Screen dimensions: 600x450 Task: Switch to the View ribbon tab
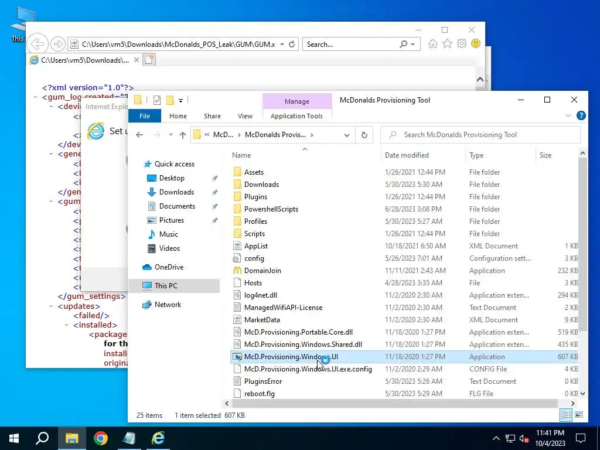pos(245,116)
